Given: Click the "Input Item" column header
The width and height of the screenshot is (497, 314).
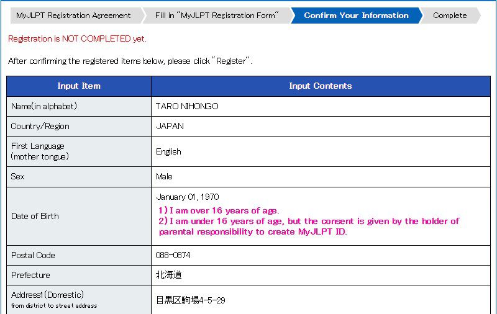Looking at the screenshot, I should coord(79,86).
